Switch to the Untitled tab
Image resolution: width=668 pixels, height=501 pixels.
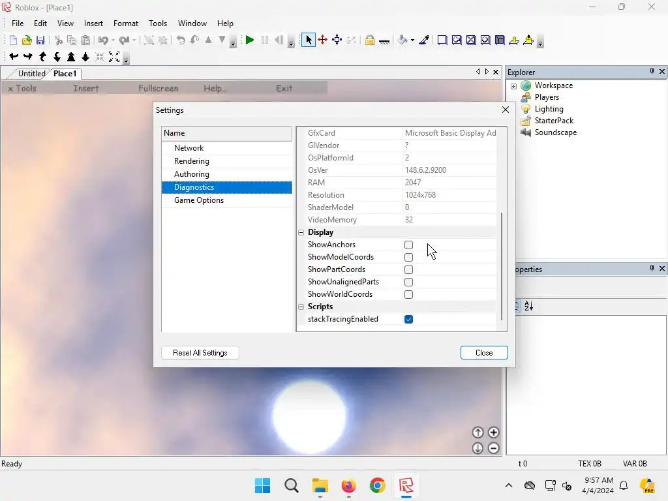[x=31, y=73]
